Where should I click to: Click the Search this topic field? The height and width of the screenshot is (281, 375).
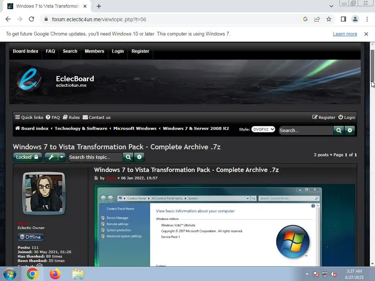[x=95, y=157]
